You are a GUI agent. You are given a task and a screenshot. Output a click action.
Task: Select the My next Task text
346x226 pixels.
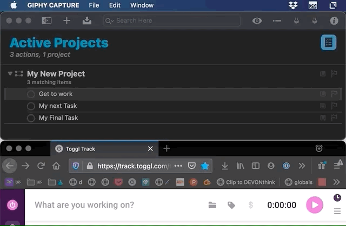[58, 106]
